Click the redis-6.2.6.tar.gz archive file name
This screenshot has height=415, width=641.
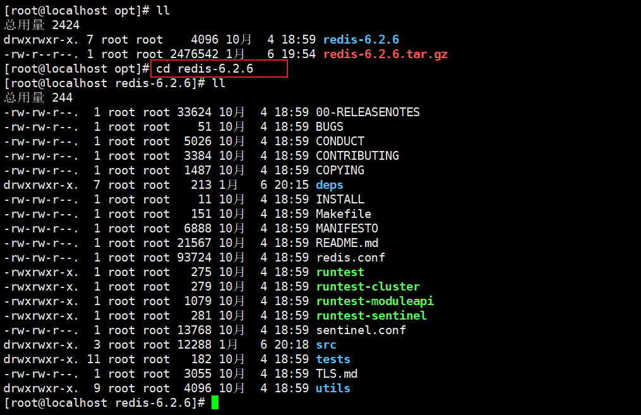pos(385,54)
